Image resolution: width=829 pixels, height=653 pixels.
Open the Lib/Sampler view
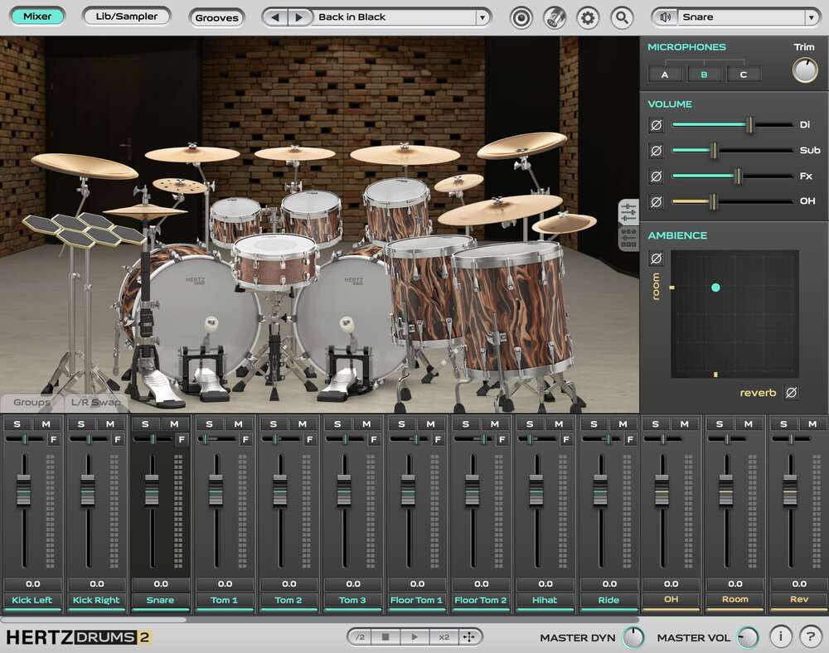coord(126,16)
